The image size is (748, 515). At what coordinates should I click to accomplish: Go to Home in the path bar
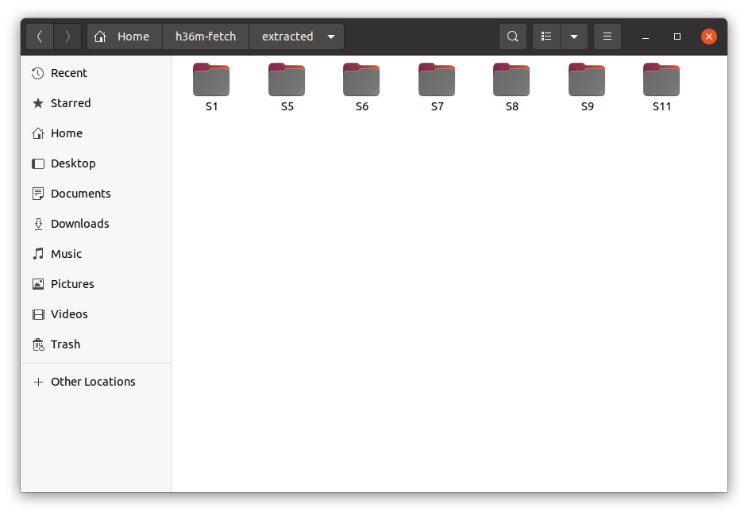click(125, 37)
